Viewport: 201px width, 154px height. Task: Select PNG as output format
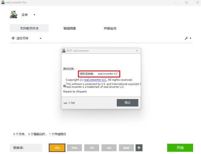coord(74,148)
